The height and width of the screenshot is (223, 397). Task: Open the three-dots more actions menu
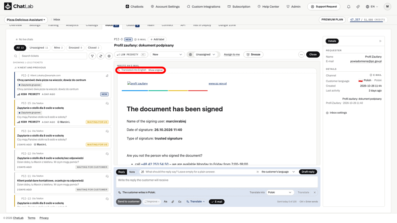click(301, 55)
